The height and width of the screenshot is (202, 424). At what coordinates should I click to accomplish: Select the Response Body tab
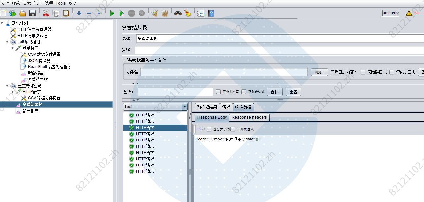(x=212, y=117)
